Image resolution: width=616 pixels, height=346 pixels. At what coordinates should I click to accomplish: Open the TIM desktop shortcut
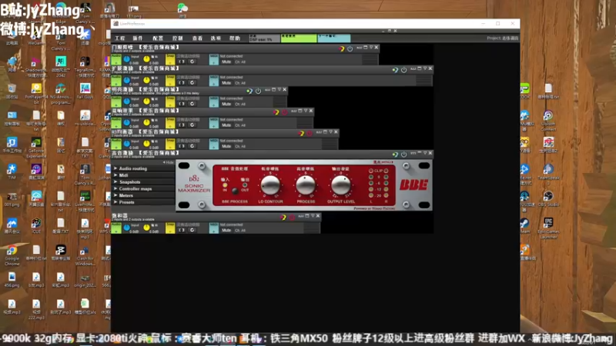click(12, 171)
